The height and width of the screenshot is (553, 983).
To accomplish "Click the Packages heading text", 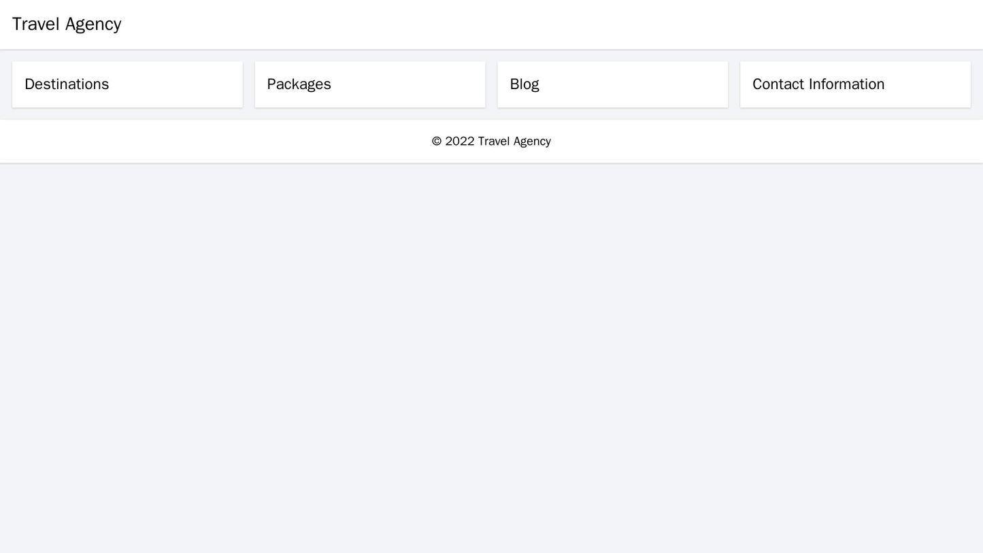I will [x=299, y=84].
